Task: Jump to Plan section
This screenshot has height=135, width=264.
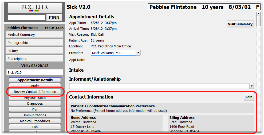Action: point(35,109)
